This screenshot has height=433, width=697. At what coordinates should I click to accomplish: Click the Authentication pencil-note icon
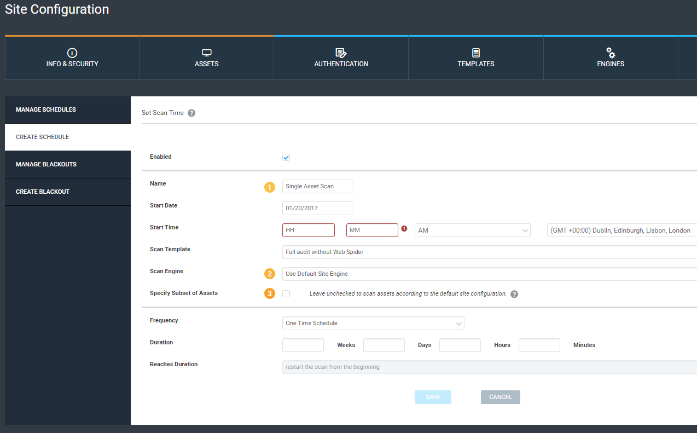point(341,53)
